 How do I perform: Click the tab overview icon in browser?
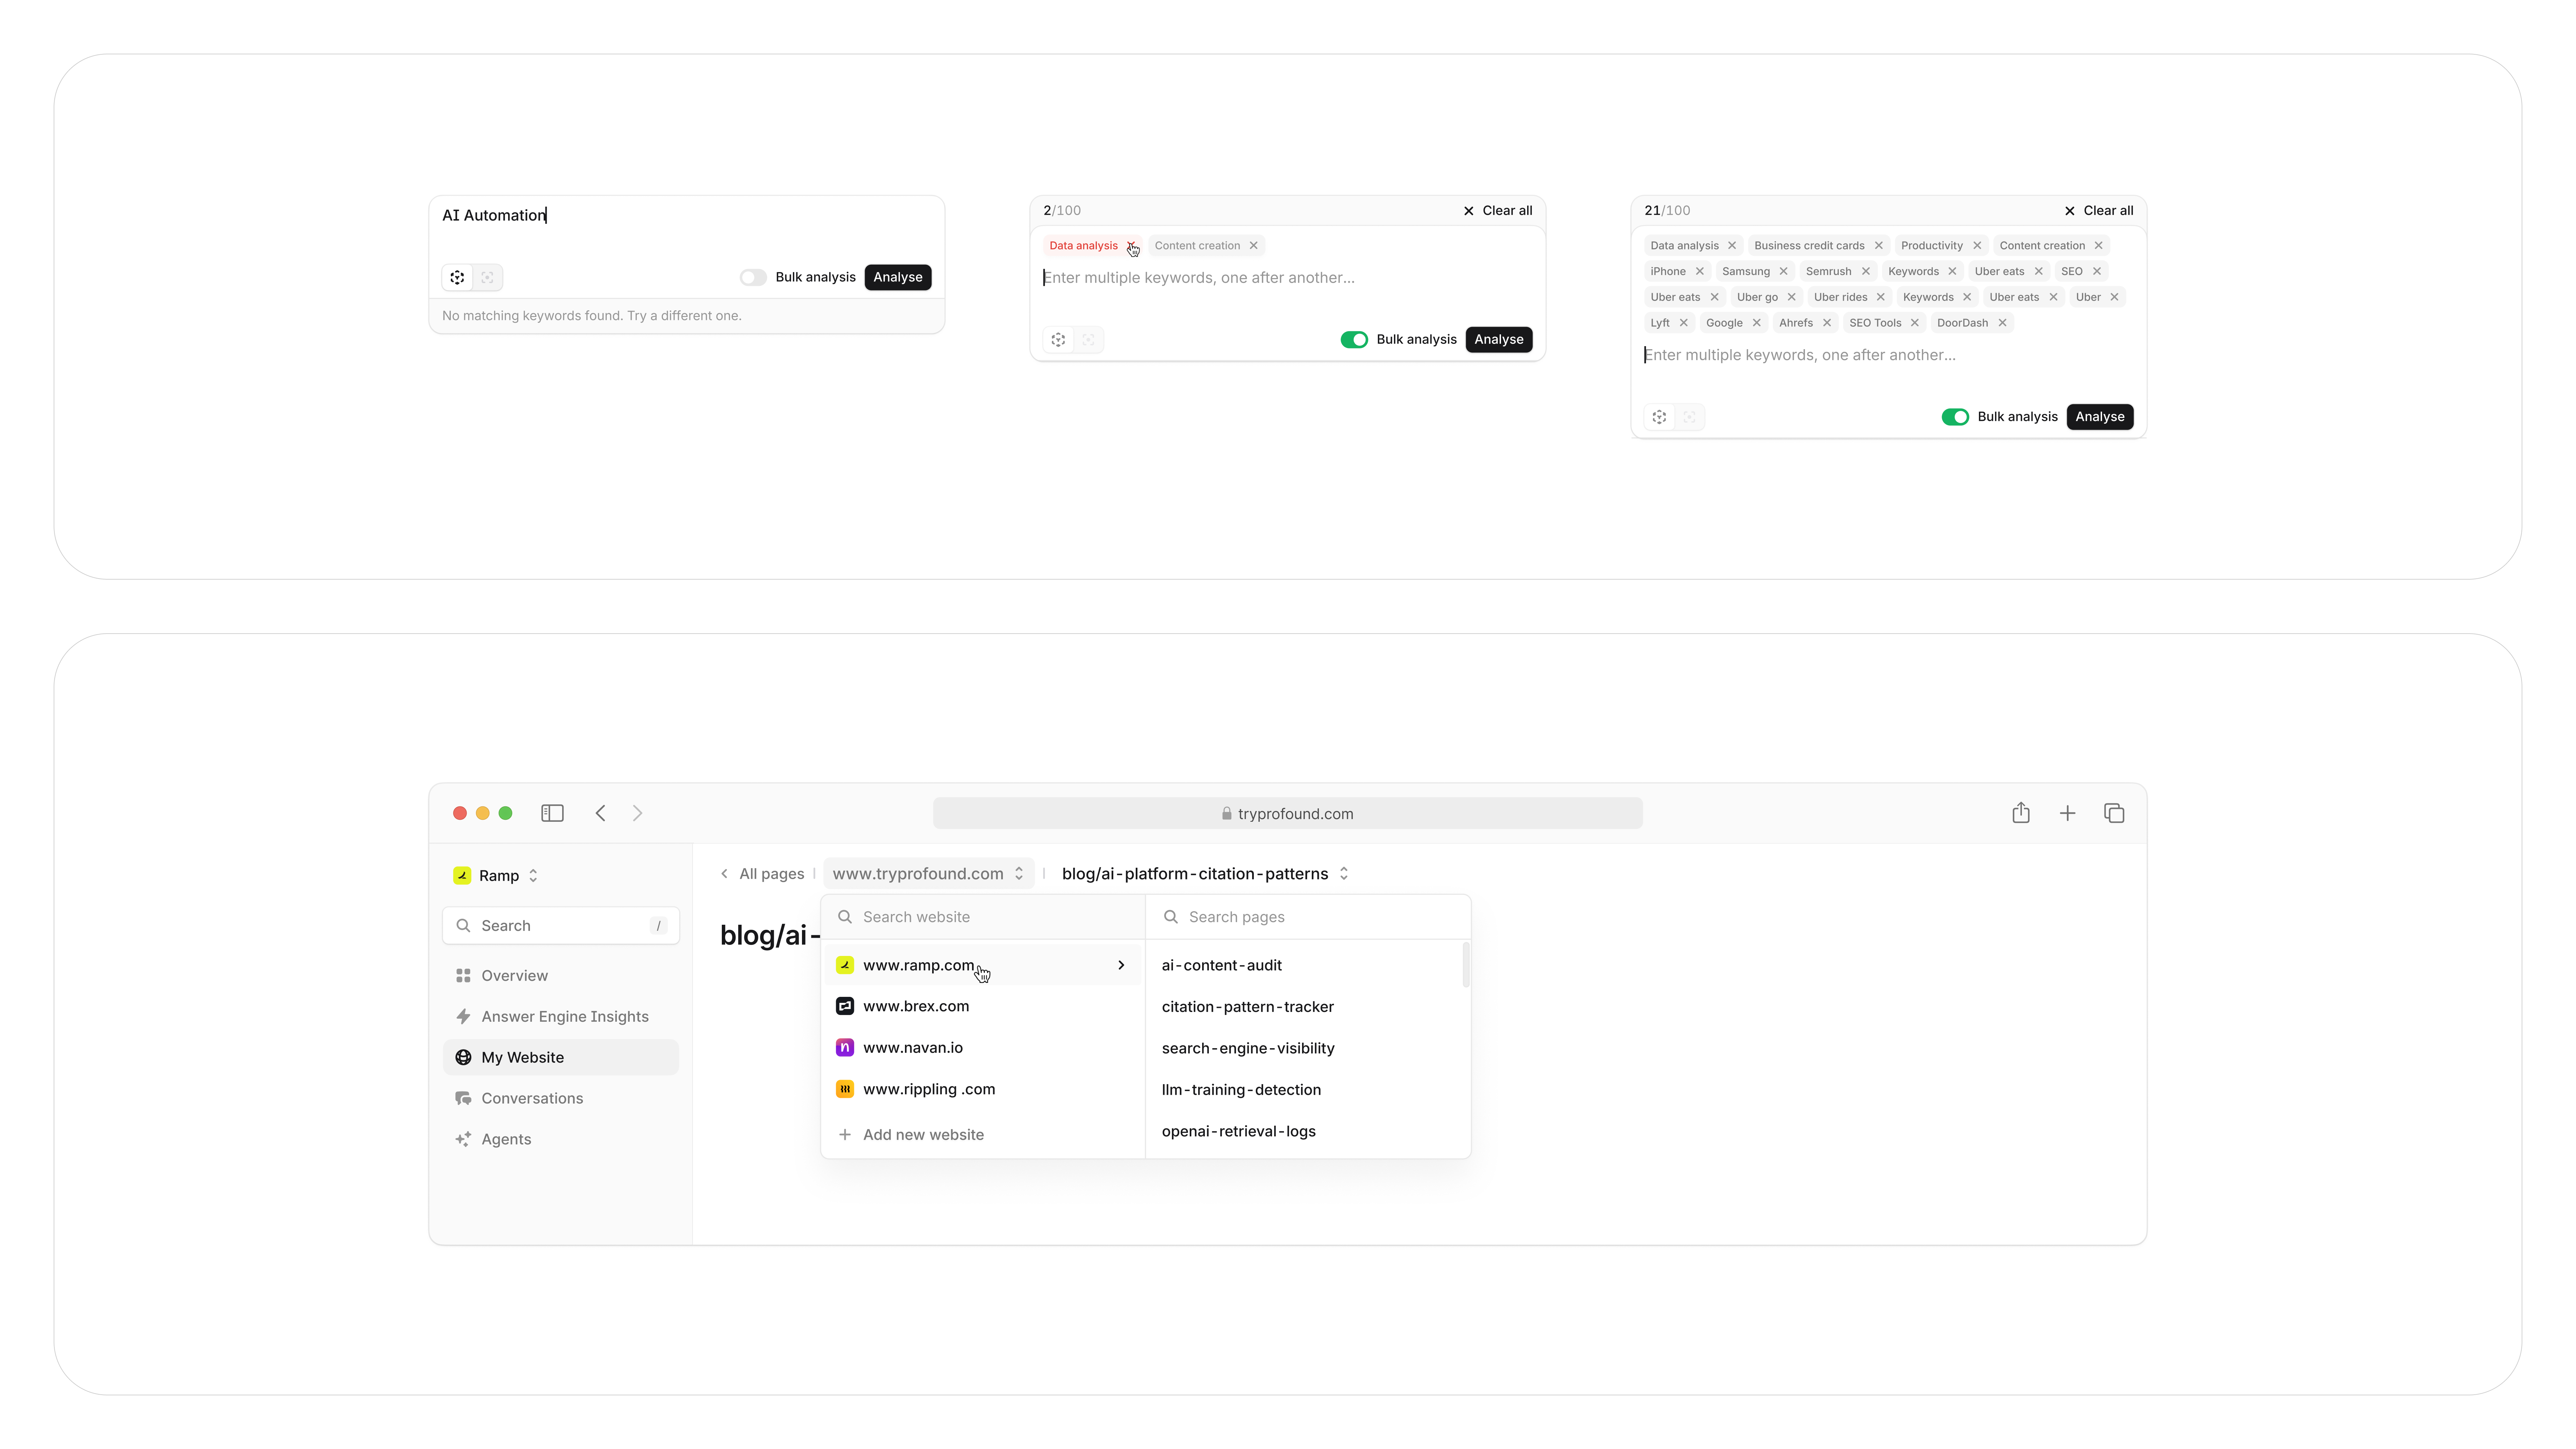click(2114, 813)
